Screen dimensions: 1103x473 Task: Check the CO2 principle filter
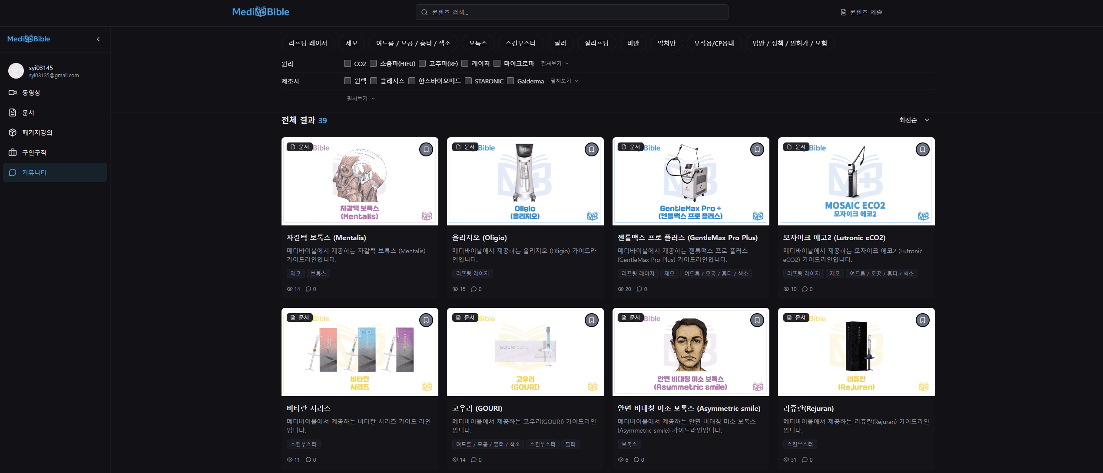348,63
